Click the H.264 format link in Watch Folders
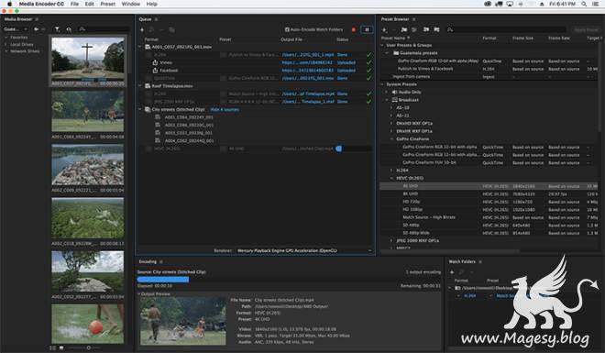 tap(469, 296)
